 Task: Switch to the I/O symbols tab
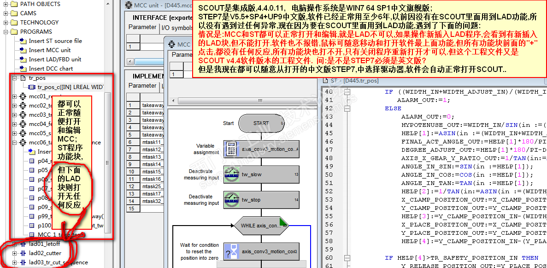177,28
